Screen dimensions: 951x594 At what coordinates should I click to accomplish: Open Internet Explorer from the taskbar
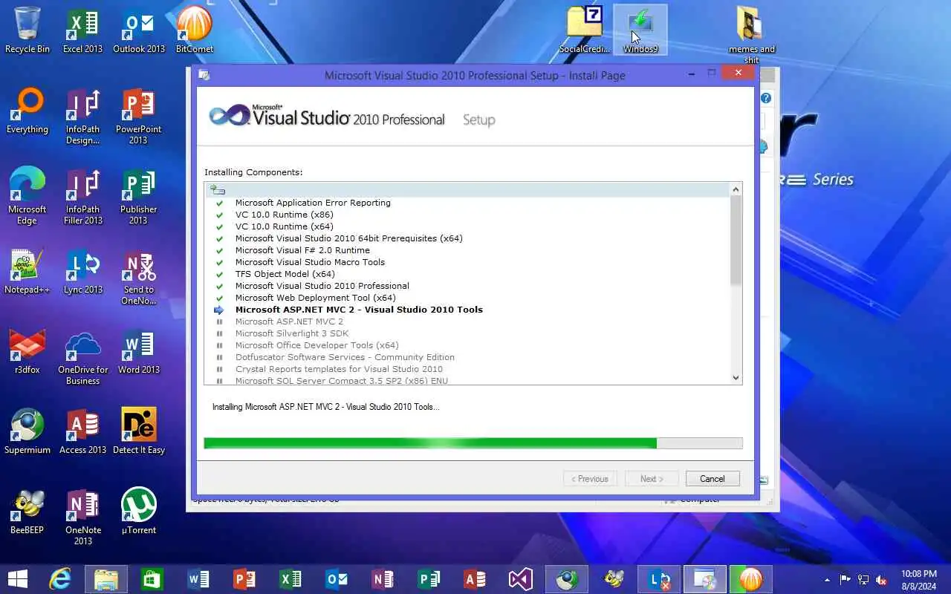click(60, 579)
